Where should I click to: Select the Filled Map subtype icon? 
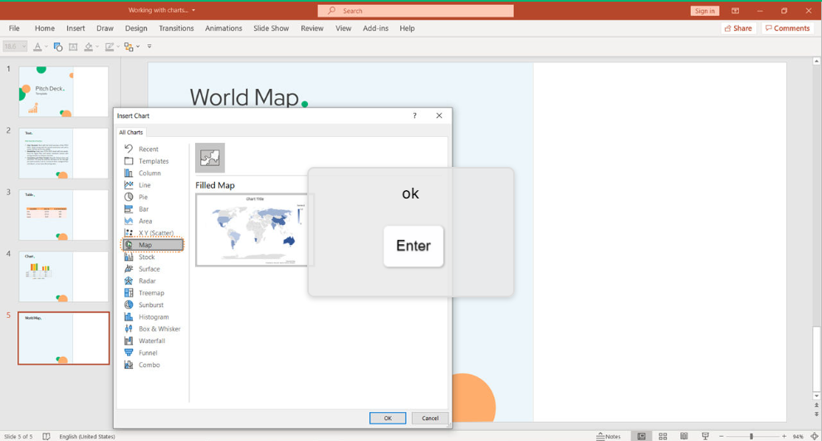(x=210, y=158)
